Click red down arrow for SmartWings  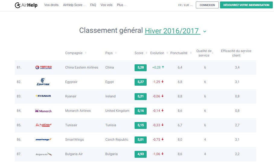click(x=163, y=139)
